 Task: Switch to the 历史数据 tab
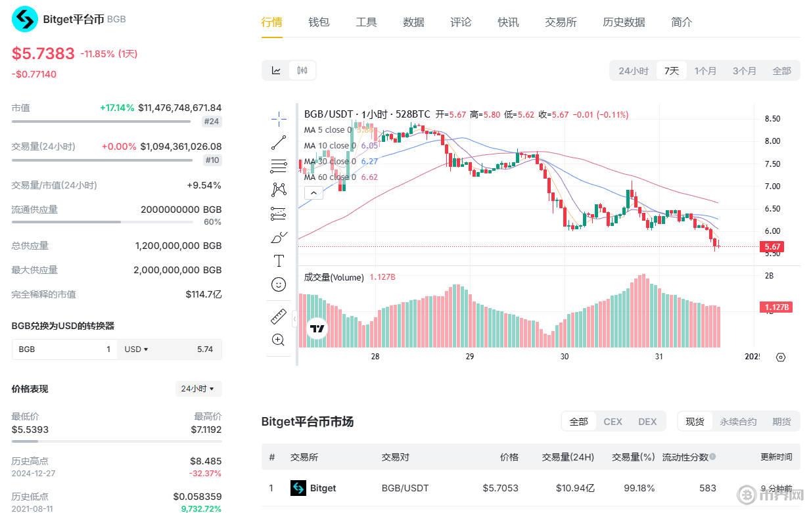[x=624, y=22]
